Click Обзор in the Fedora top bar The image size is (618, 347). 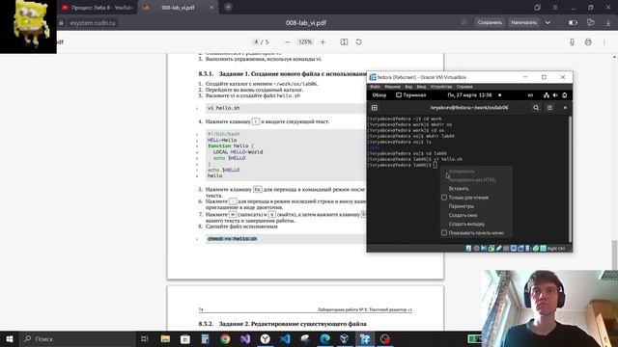pyautogui.click(x=379, y=95)
